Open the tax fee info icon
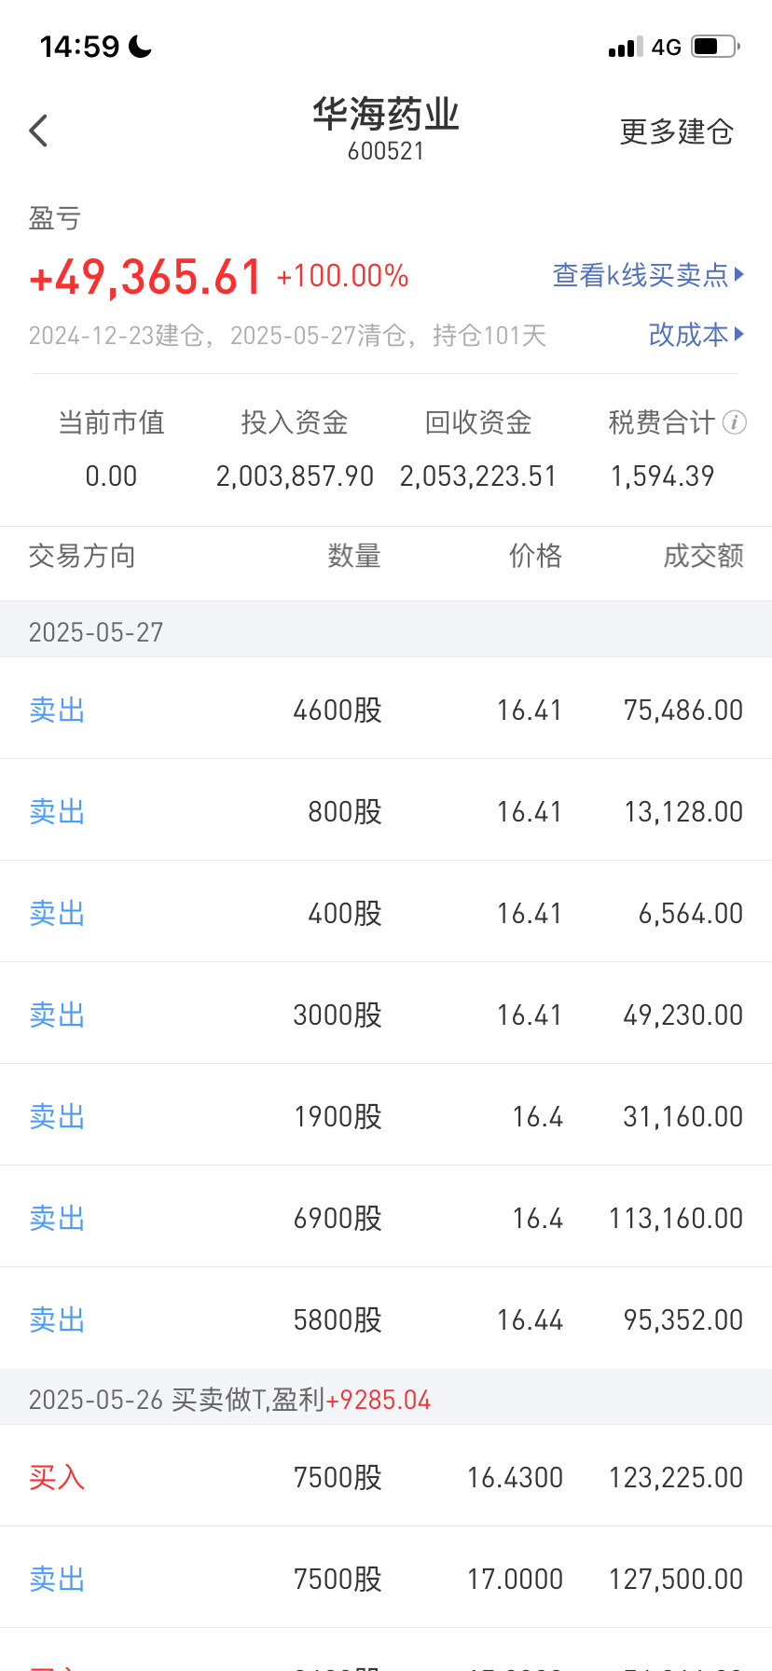Viewport: 772px width, 1671px height. tap(735, 422)
